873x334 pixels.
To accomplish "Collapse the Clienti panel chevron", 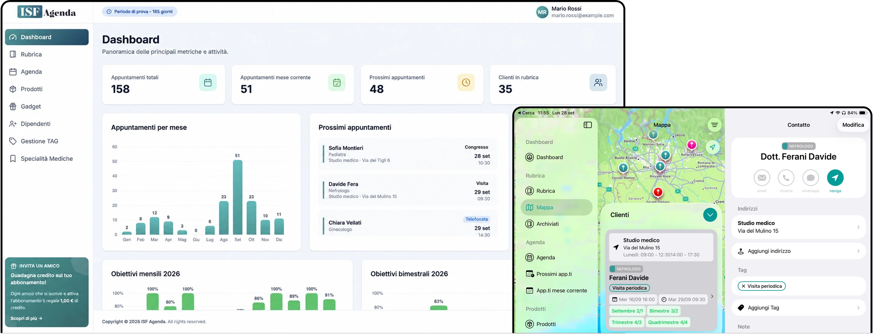I will coord(710,215).
